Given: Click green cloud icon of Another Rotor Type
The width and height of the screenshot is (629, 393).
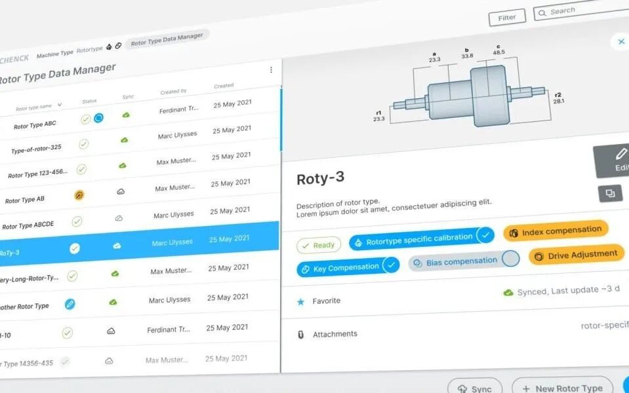Looking at the screenshot, I should click(113, 302).
